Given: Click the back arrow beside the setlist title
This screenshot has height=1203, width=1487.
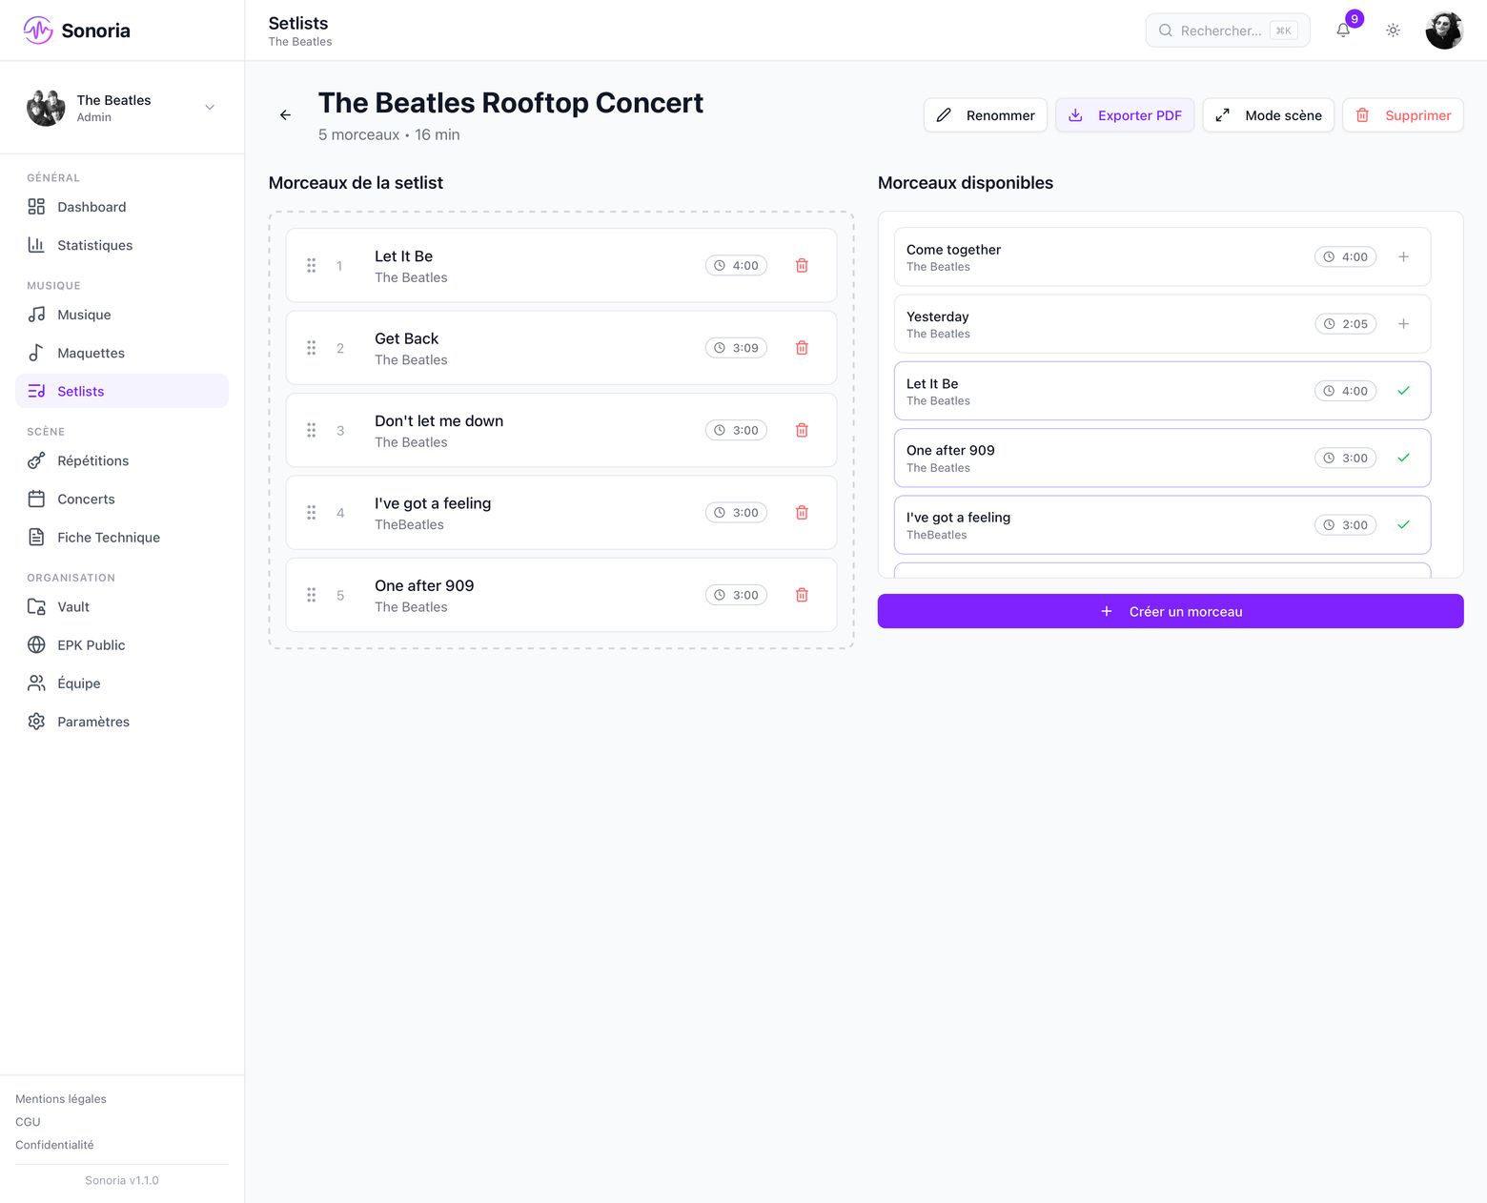Looking at the screenshot, I should 285,115.
